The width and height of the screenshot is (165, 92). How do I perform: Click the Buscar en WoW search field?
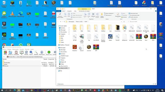click(x=141, y=21)
